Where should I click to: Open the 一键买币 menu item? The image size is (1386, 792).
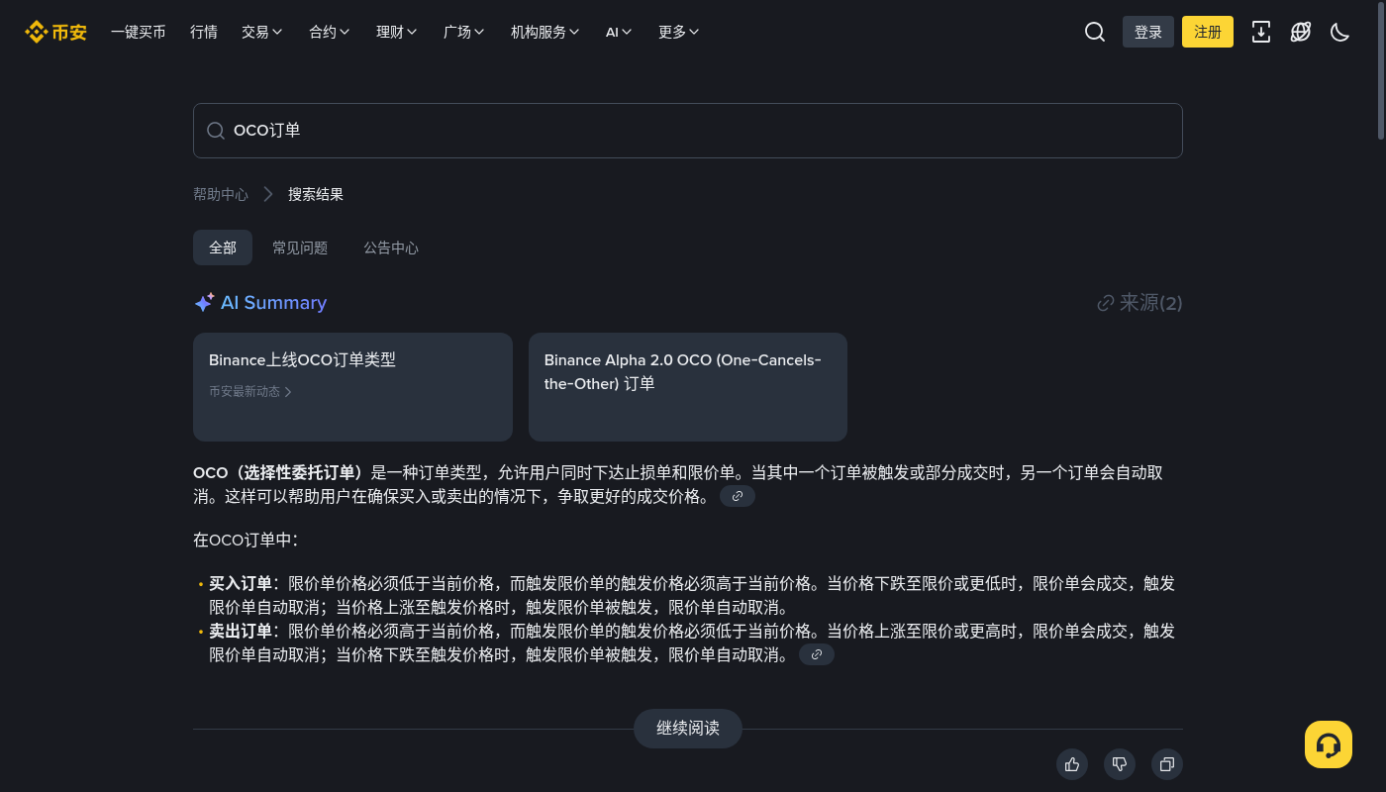click(139, 32)
